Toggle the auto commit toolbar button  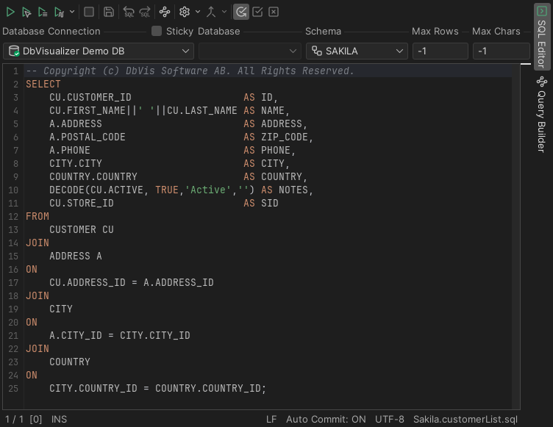pyautogui.click(x=241, y=12)
